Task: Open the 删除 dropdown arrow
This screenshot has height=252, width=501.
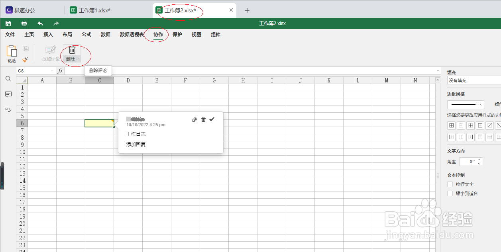Action: pyautogui.click(x=77, y=59)
